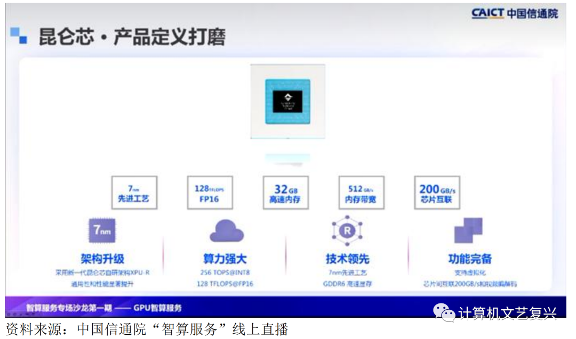Click the heading "架构升级"
This screenshot has height=339, width=576.
[x=102, y=259]
